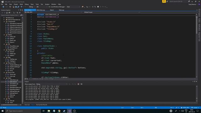Open the Debug configuration dropdown
The width and height of the screenshot is (201, 113).
coord(32,7)
